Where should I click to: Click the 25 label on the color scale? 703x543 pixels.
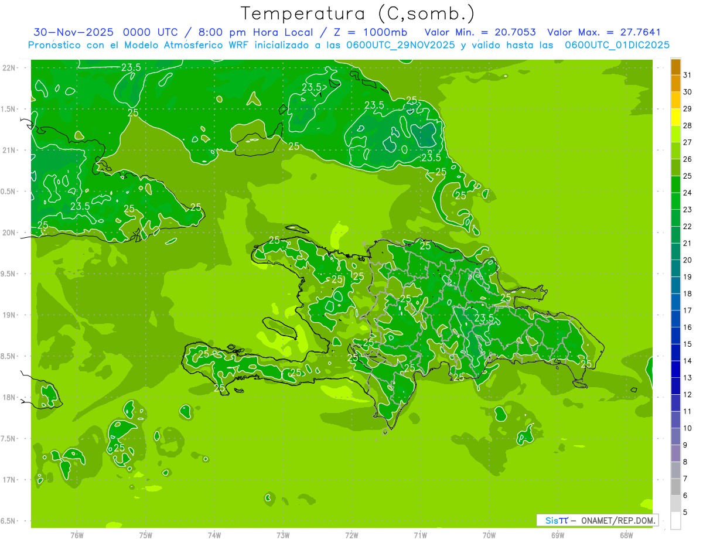688,176
